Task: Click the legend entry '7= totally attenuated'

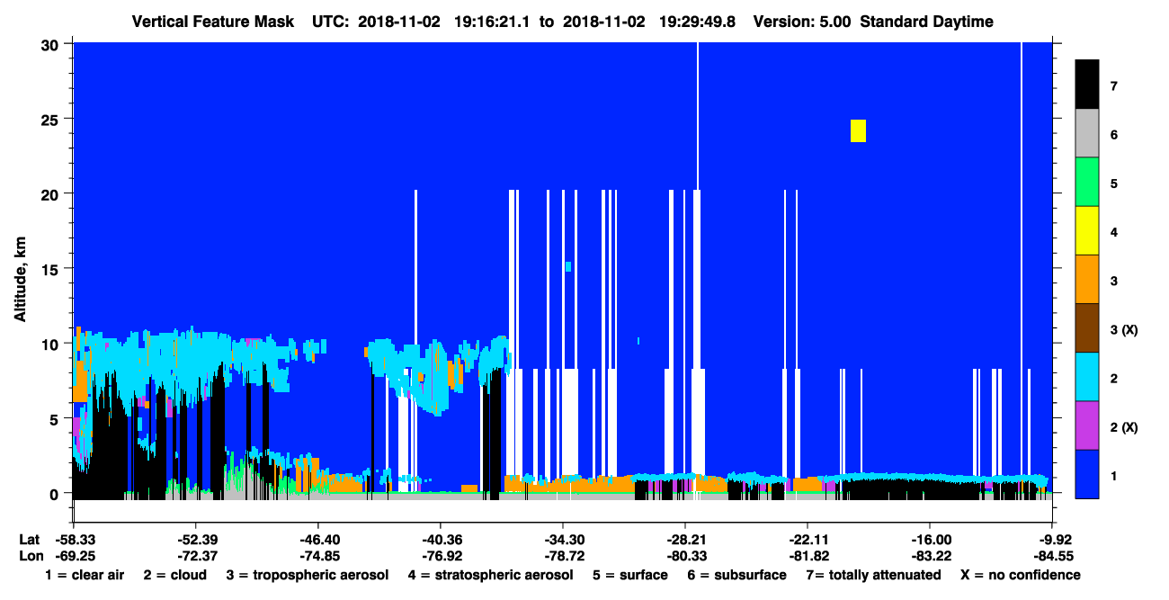Action: [873, 575]
